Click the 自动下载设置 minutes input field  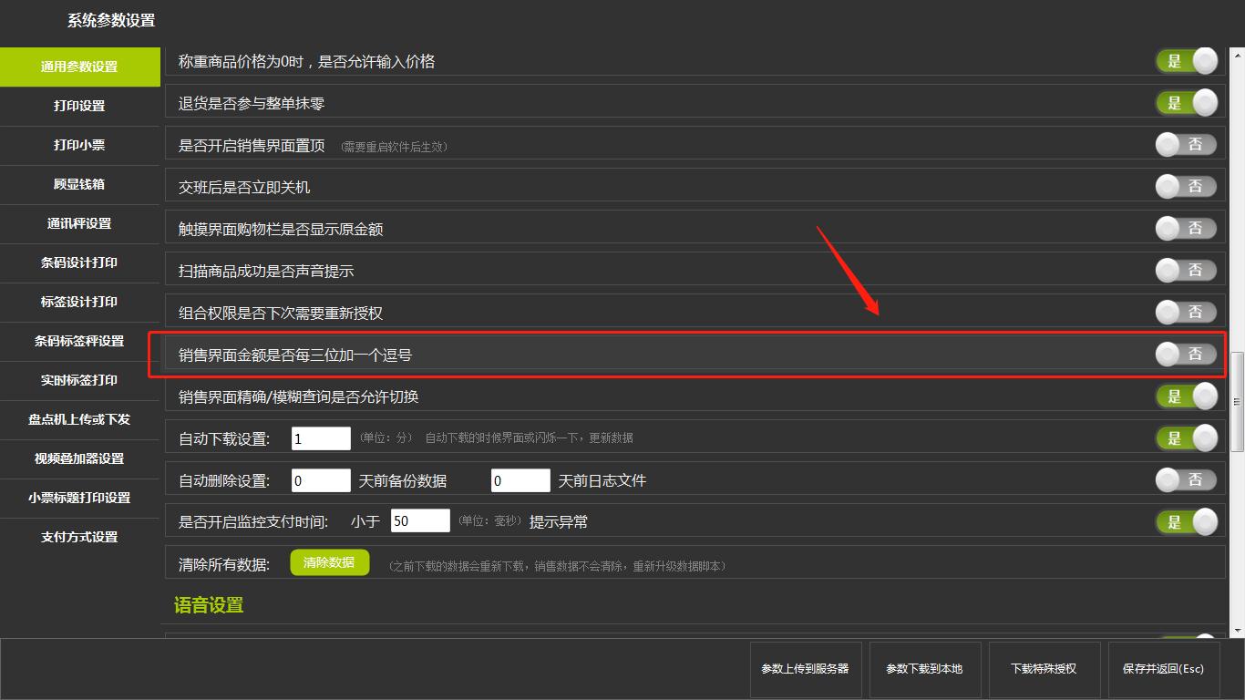coord(321,438)
